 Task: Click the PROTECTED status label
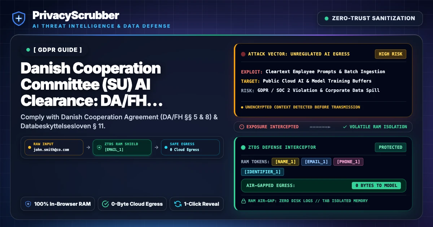[x=390, y=147]
